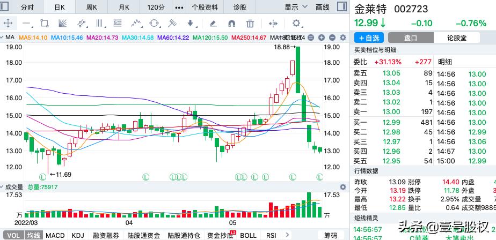Click the 卖一 13.00 order row

392,111
